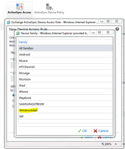Maximize the Device Family window
This screenshot has width=125, height=149.
(100, 32)
